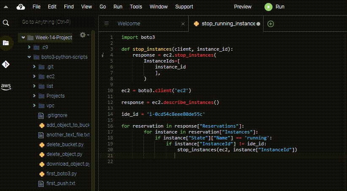This screenshot has width=347, height=191.
Task: Click "Reservations" string on line 16
Action: coord(219,126)
